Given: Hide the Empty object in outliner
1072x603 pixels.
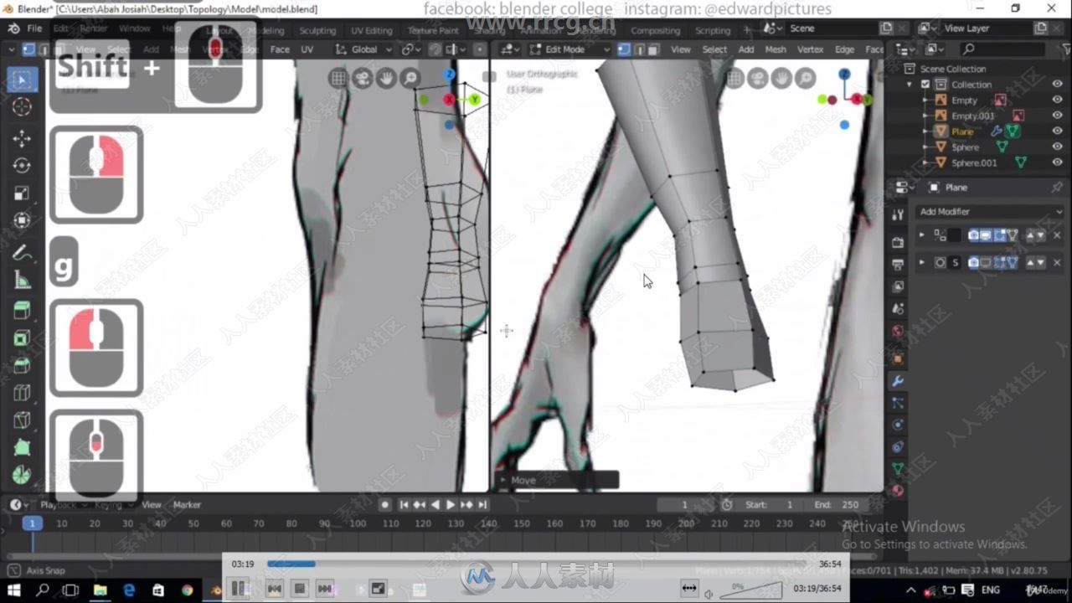Looking at the screenshot, I should [x=1057, y=100].
